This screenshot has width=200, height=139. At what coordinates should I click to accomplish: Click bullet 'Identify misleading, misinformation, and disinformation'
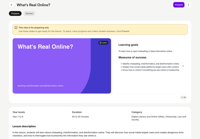[x=151, y=64]
